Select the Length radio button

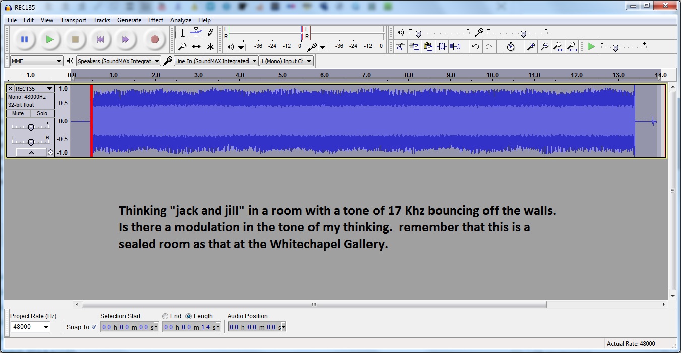[189, 316]
